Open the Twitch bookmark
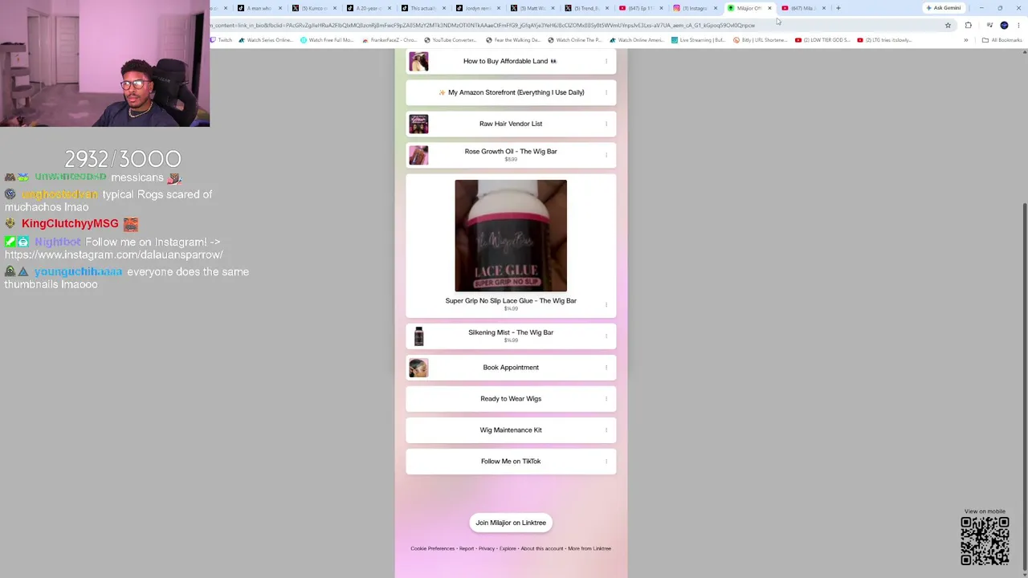This screenshot has height=578, width=1028. coord(222,40)
